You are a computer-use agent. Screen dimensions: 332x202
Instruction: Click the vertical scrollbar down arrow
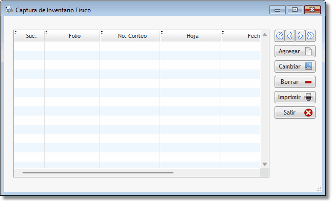coord(265,164)
